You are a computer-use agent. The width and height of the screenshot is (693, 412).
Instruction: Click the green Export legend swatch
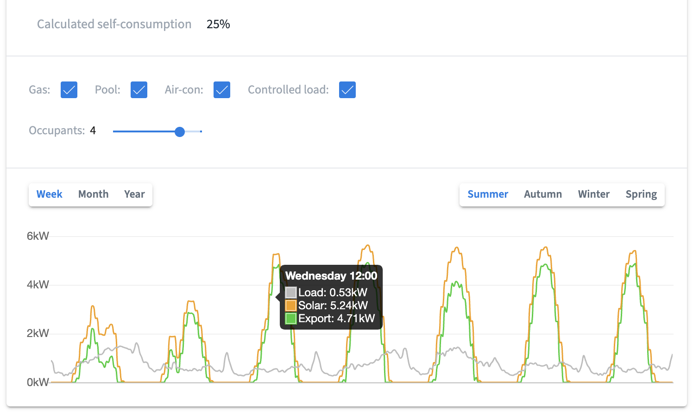point(290,318)
